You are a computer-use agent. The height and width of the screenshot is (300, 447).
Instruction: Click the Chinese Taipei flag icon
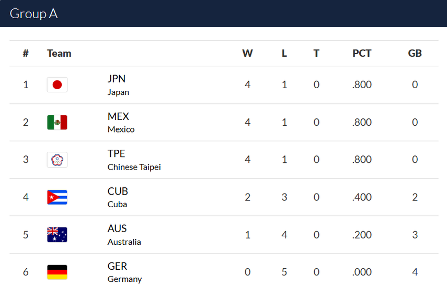tap(57, 160)
